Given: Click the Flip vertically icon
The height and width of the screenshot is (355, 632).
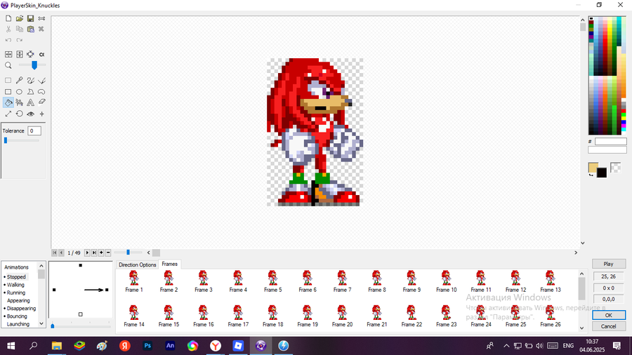Looking at the screenshot, I should pos(20,54).
